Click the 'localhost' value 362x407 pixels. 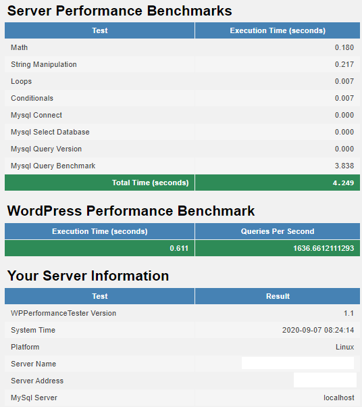click(x=338, y=398)
